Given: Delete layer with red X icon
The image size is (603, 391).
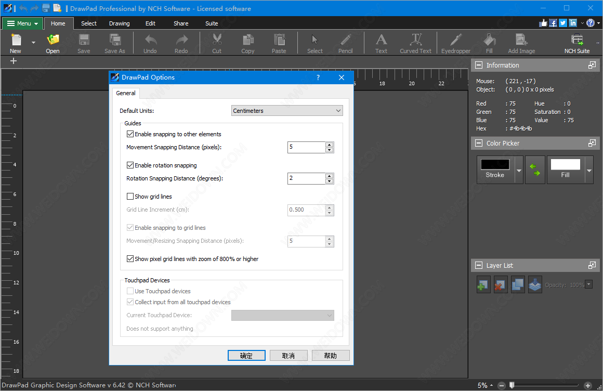Looking at the screenshot, I should click(x=500, y=285).
